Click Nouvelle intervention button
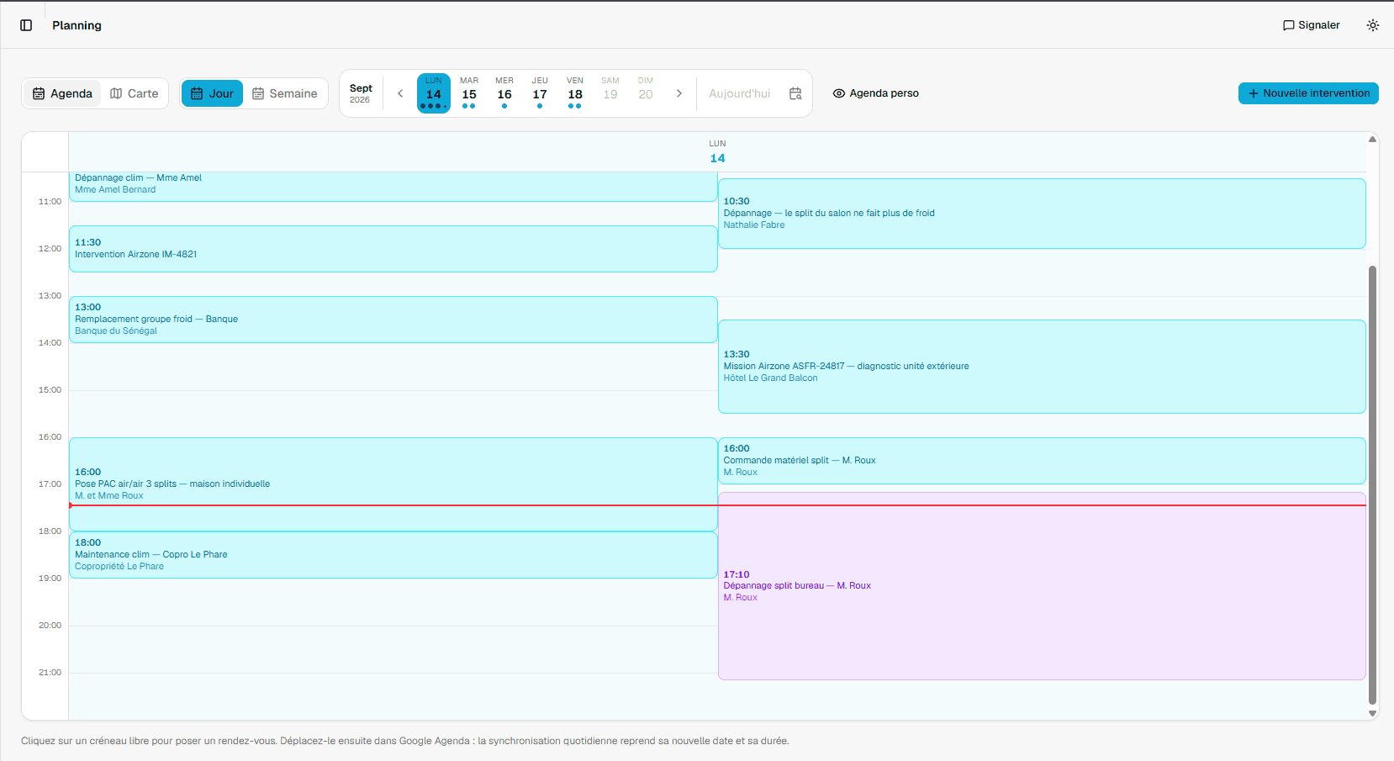The height and width of the screenshot is (761, 1394). [1308, 93]
